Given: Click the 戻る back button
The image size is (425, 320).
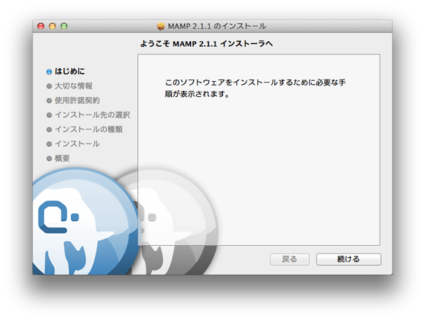Looking at the screenshot, I should click(x=290, y=259).
